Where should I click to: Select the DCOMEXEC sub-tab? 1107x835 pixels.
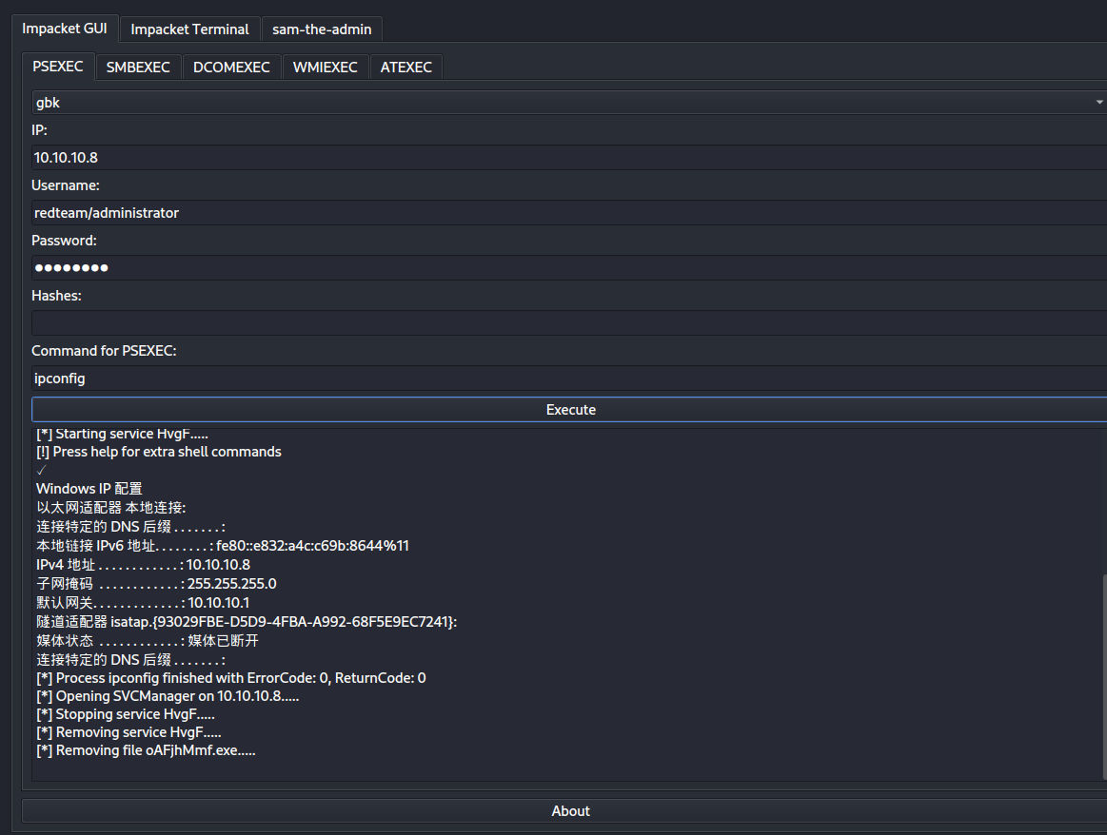click(x=231, y=67)
